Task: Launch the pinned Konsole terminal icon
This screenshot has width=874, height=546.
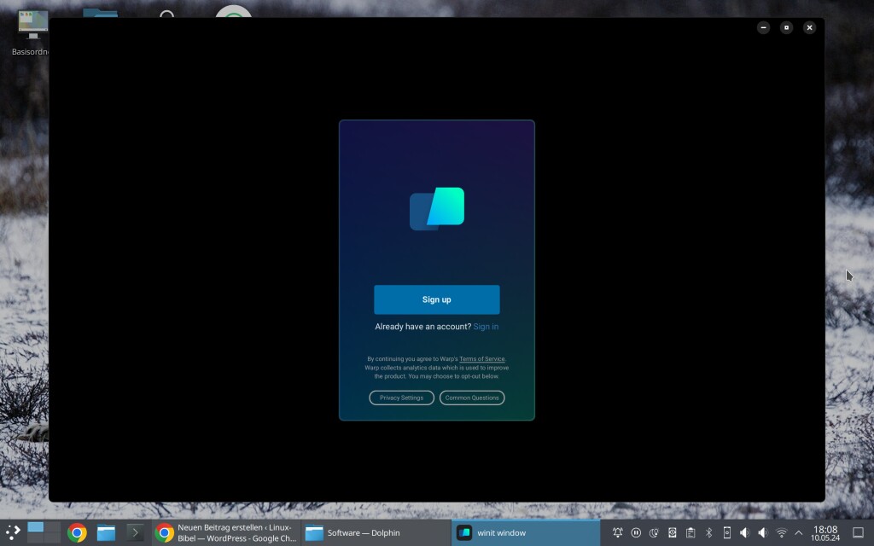Action: pyautogui.click(x=135, y=532)
